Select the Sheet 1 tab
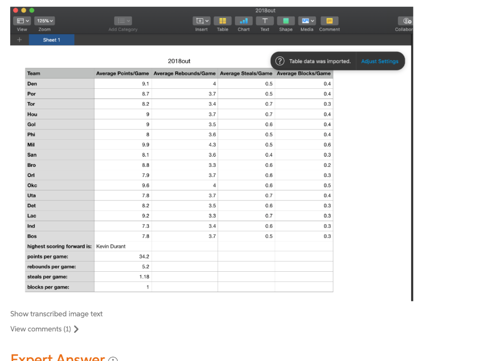 click(x=52, y=40)
